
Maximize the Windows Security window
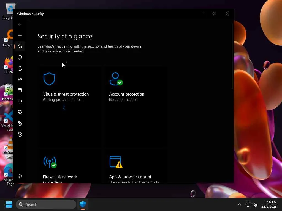pos(214,13)
